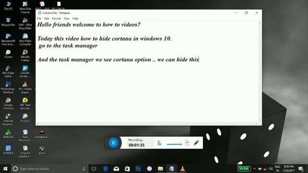Screen dimensions: 308x173
Task: Click the pencil annotation tool in recorder
Action: click(196, 143)
